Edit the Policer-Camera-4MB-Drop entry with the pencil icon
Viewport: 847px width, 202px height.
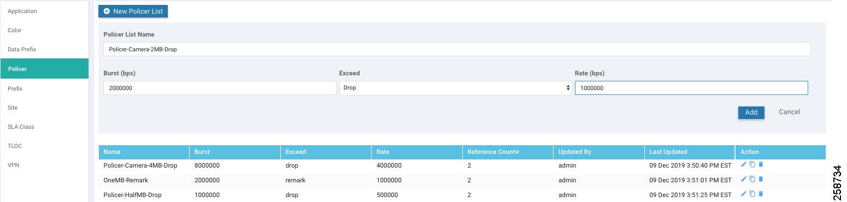[743, 164]
